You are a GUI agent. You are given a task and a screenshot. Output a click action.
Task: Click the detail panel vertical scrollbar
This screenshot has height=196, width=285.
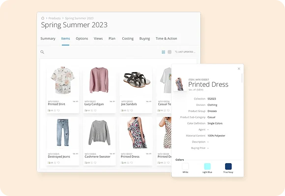242,78
